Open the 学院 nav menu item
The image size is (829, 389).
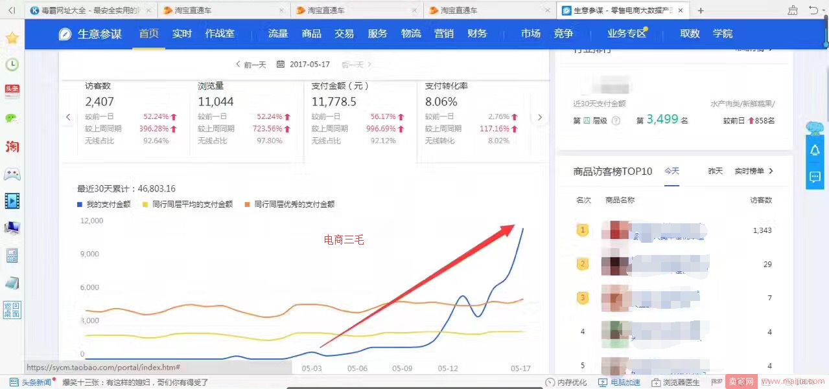point(723,34)
